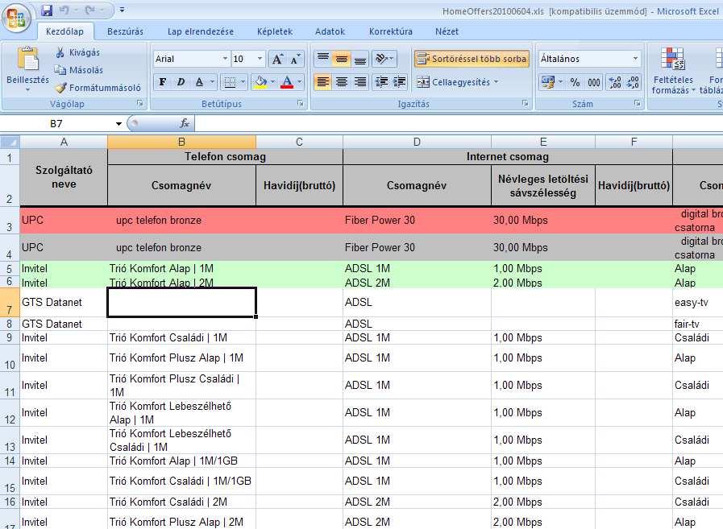Open the Igazítás dialog launcher

point(526,104)
